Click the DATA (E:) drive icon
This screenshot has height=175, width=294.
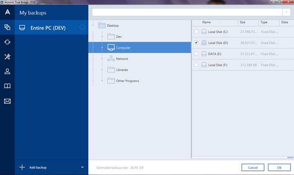click(204, 54)
